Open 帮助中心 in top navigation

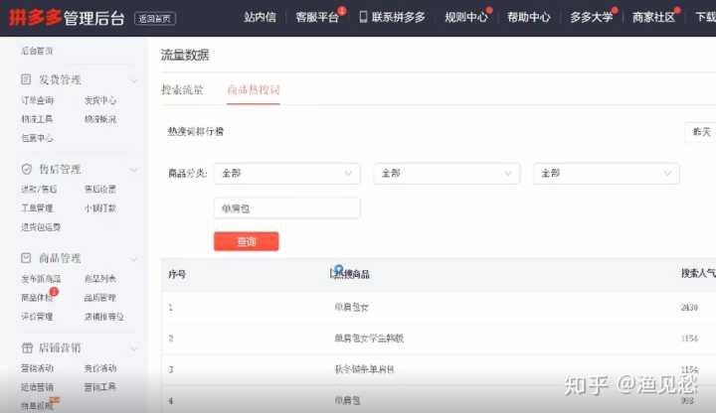click(529, 17)
